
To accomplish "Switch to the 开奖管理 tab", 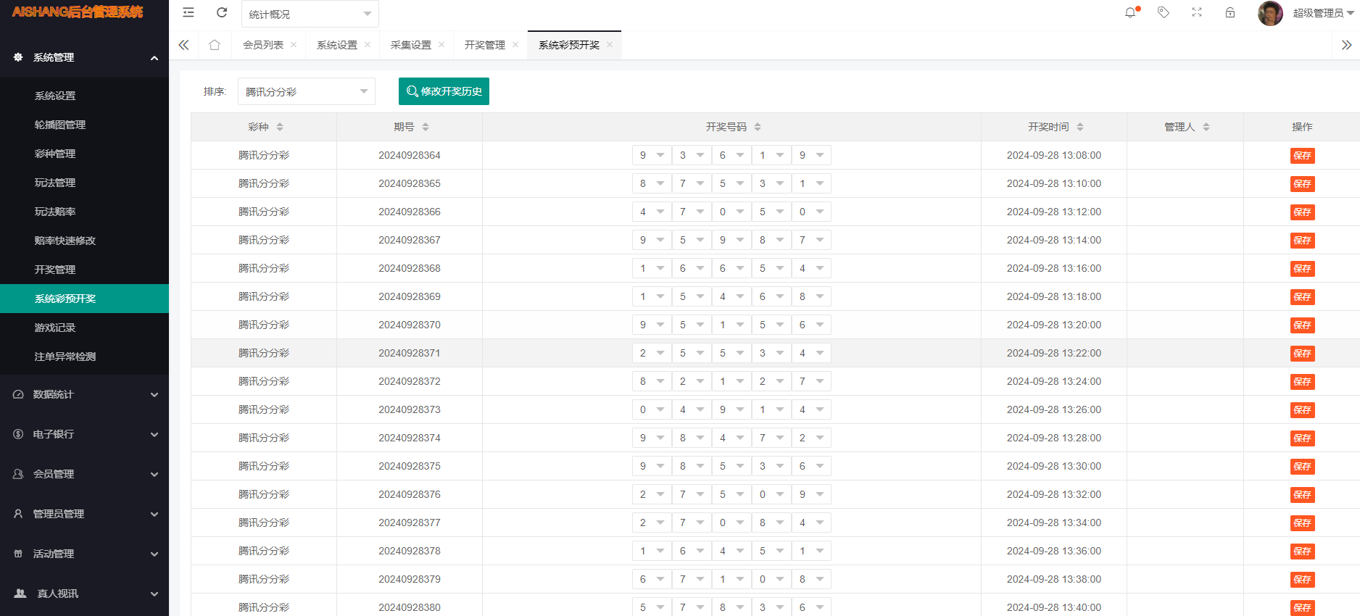I will point(484,45).
